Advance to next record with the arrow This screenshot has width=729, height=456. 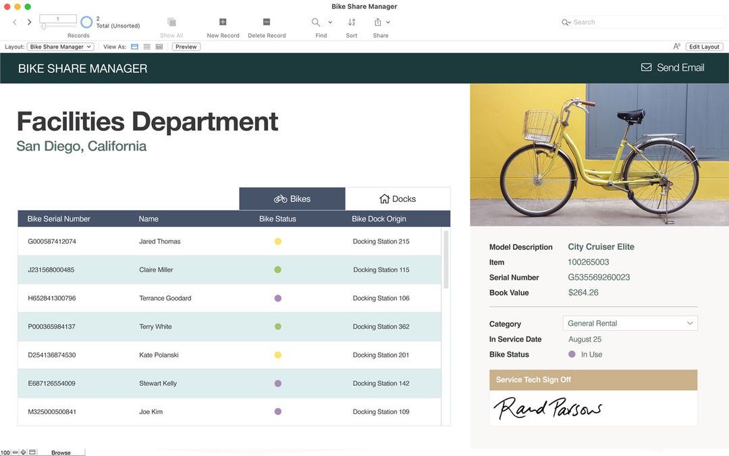[x=29, y=22]
